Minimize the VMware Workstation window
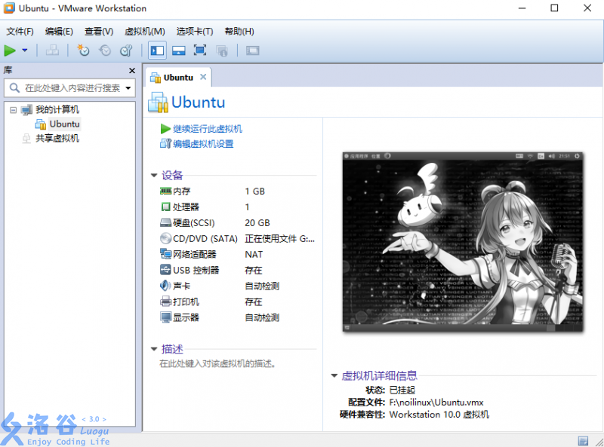The width and height of the screenshot is (604, 447). [522, 8]
